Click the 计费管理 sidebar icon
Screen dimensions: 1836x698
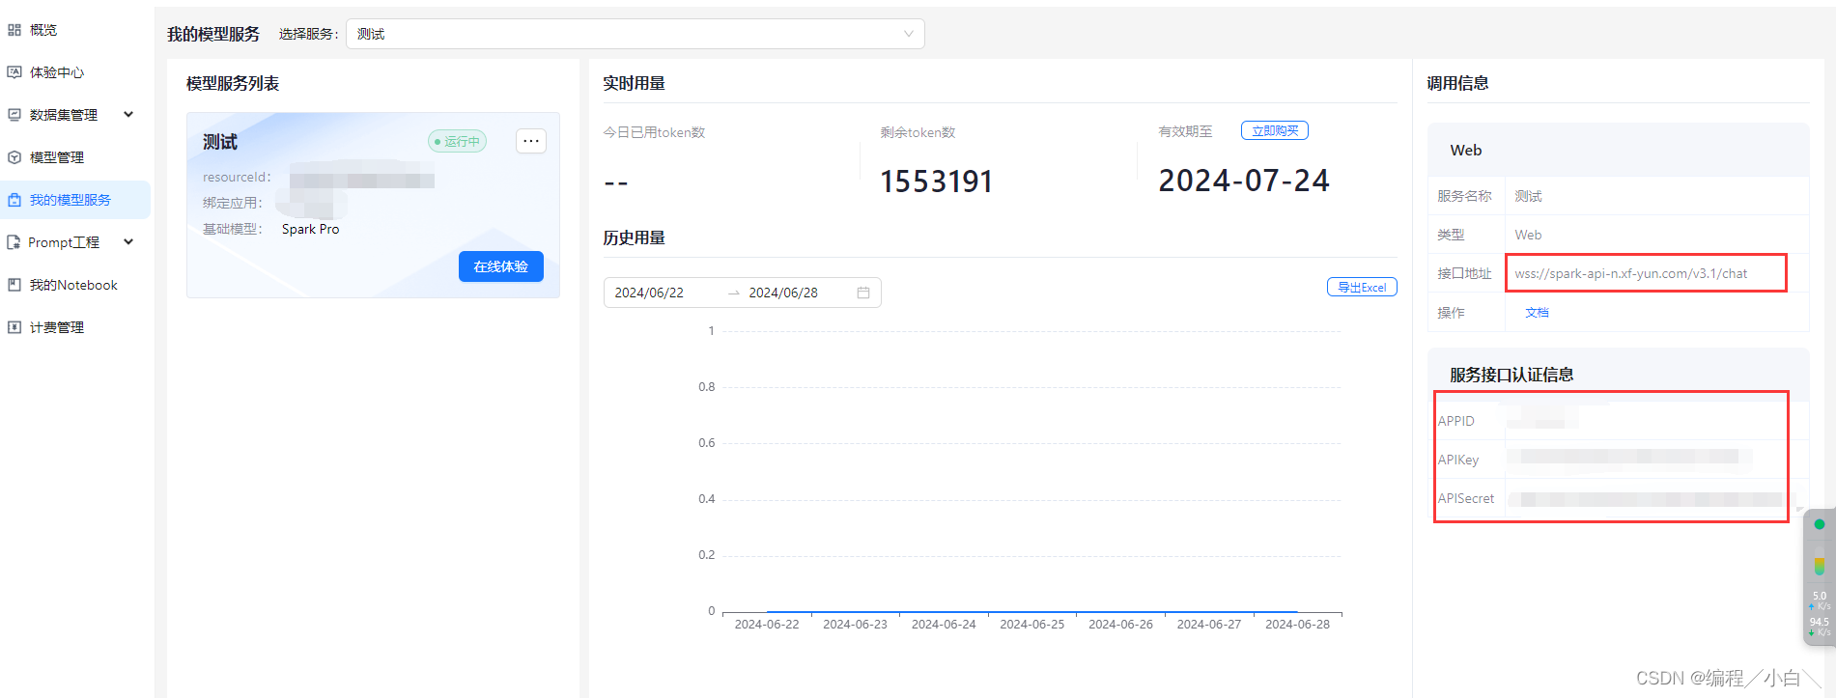[x=14, y=327]
